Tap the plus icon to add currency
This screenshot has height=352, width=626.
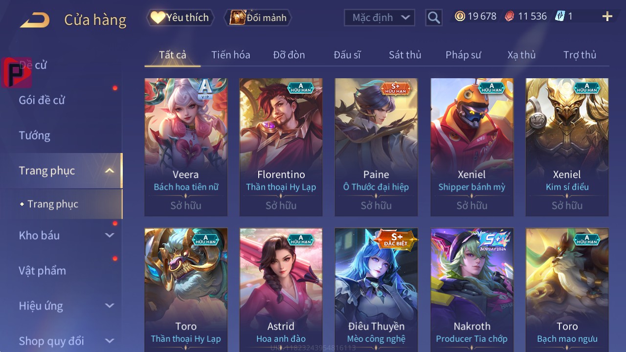607,17
